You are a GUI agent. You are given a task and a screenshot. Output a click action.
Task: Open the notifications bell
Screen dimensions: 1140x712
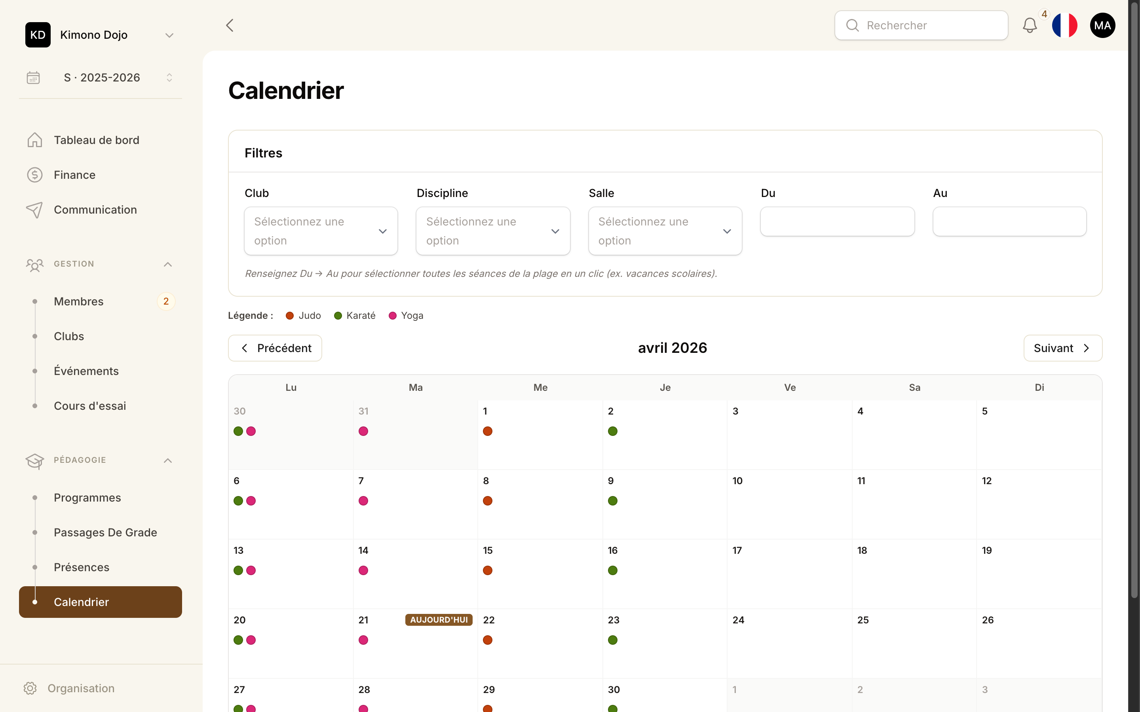click(x=1029, y=25)
